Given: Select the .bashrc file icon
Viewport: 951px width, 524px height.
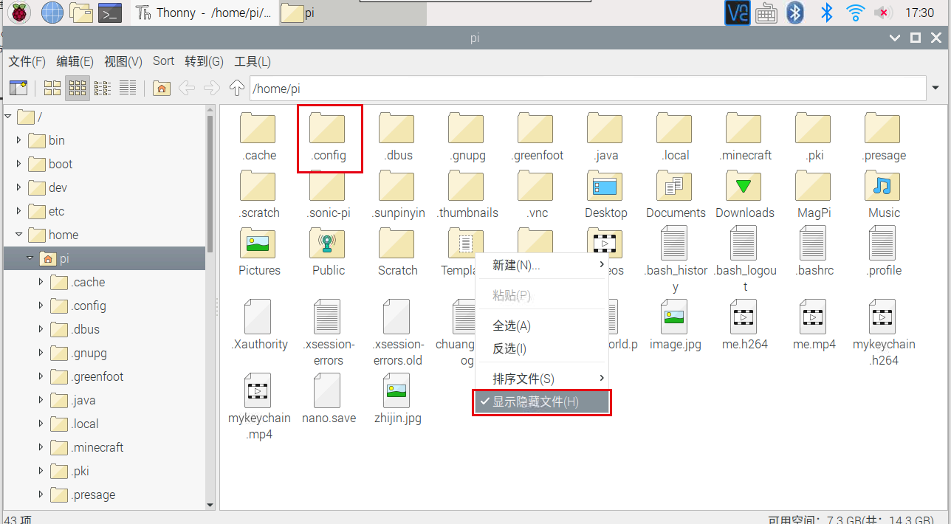Looking at the screenshot, I should coord(813,244).
